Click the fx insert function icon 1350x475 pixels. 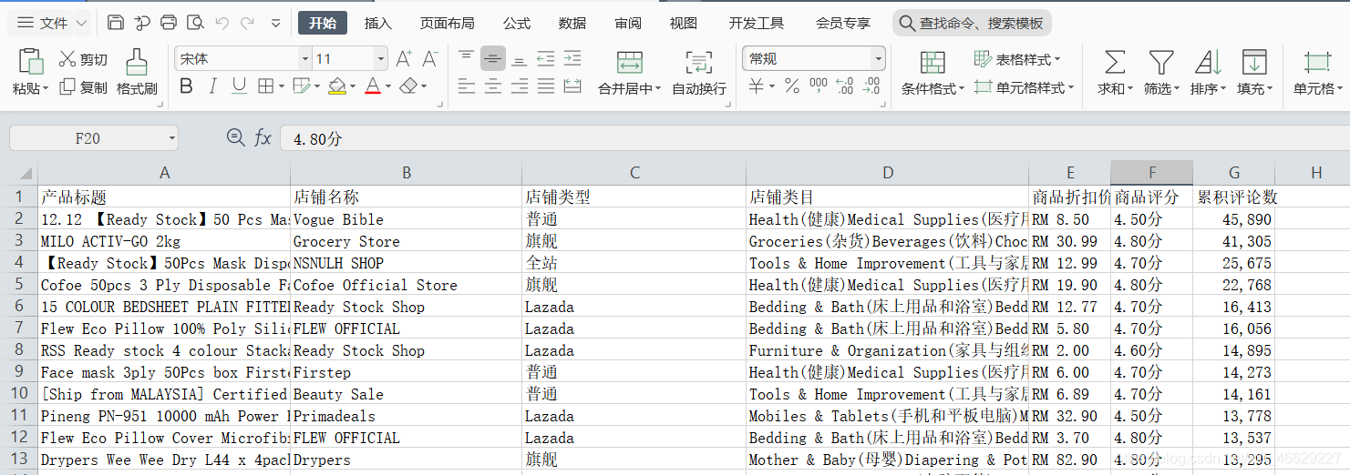tap(263, 138)
